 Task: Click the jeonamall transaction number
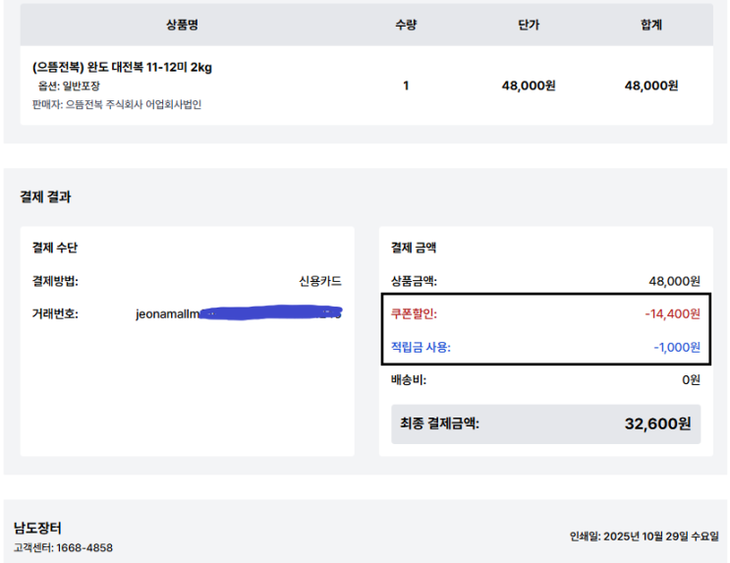(239, 314)
